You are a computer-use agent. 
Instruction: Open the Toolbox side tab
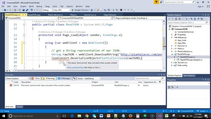[x=2, y=17]
